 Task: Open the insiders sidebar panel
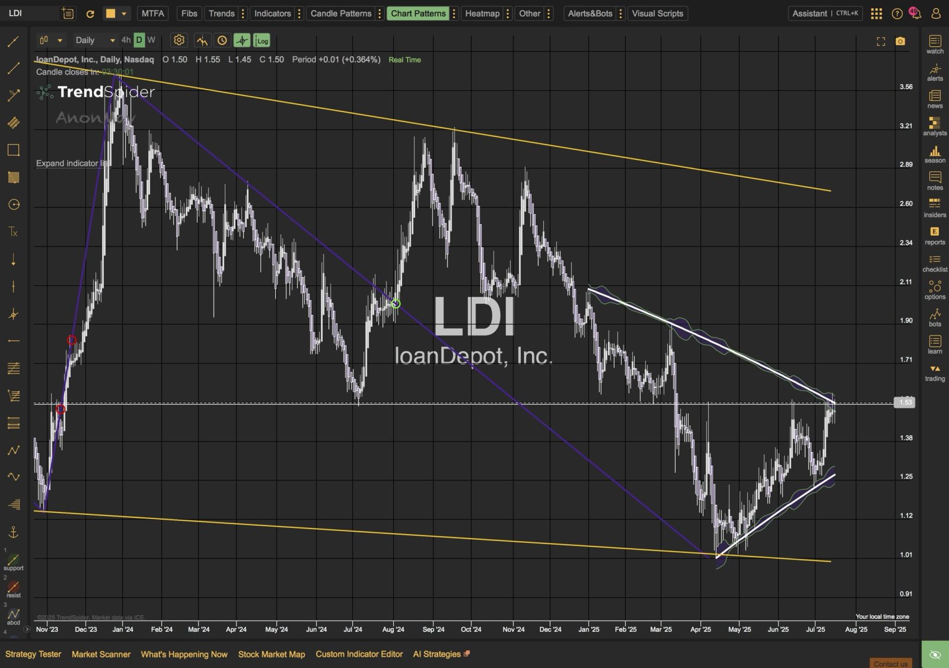(935, 208)
